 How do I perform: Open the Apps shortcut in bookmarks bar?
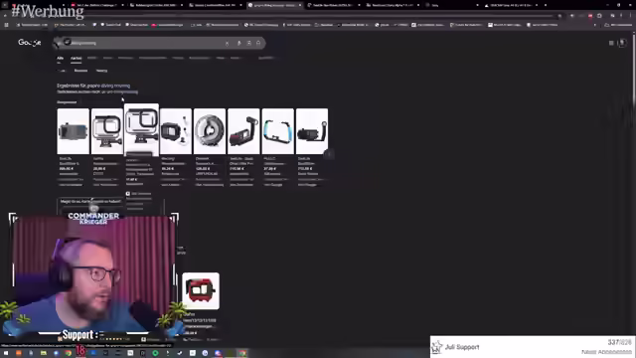tap(7, 25)
